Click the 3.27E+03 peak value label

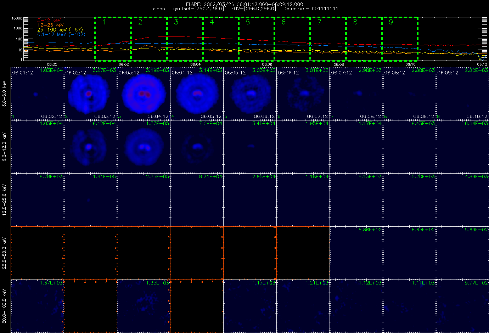pos(104,70)
